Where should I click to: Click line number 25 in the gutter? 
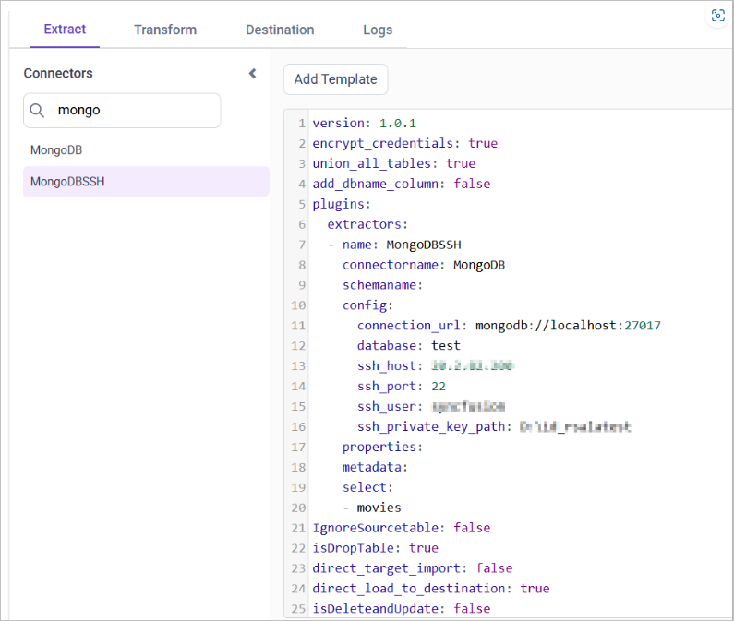pyautogui.click(x=298, y=609)
